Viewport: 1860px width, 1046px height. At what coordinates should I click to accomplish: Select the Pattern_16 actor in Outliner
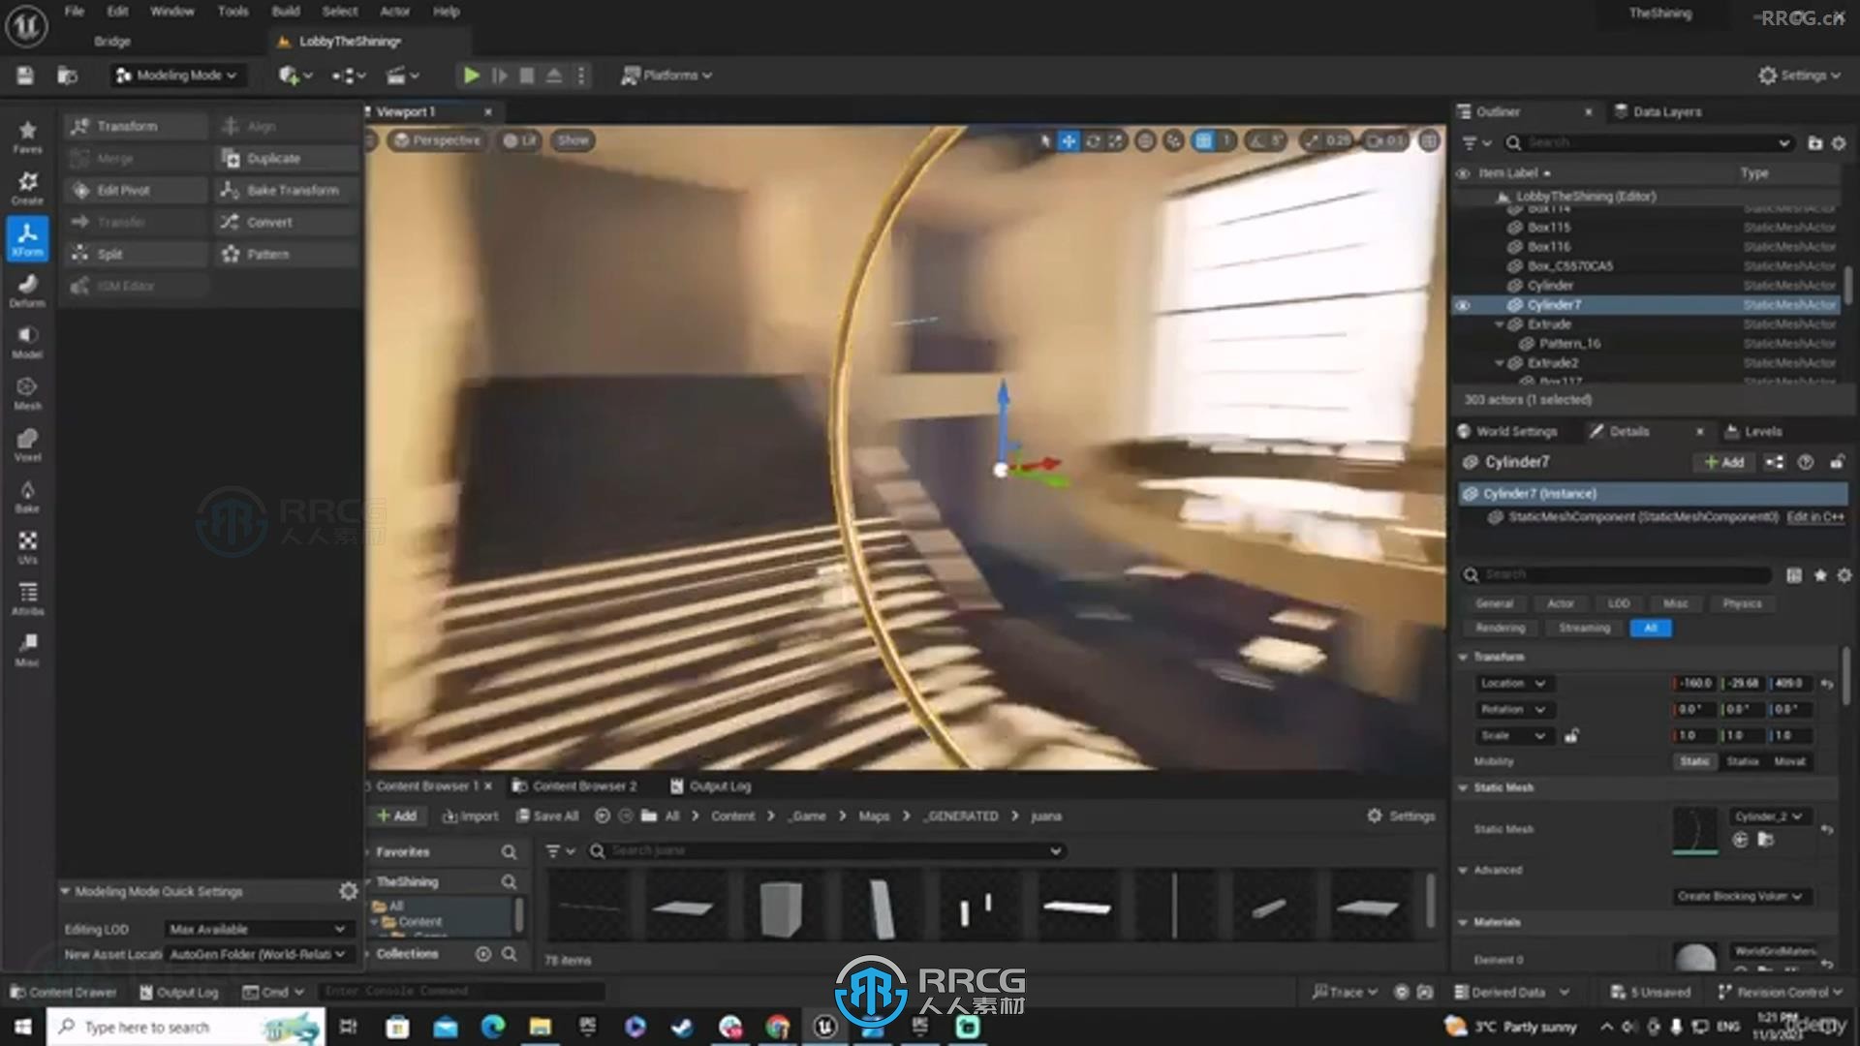pos(1569,344)
